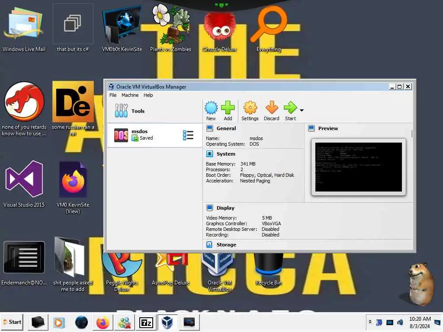Click the Start button on taskbar
The width and height of the screenshot is (443, 332).
[x=13, y=322]
